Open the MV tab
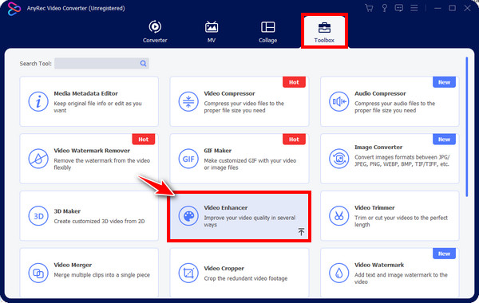479x303 pixels. (x=212, y=32)
